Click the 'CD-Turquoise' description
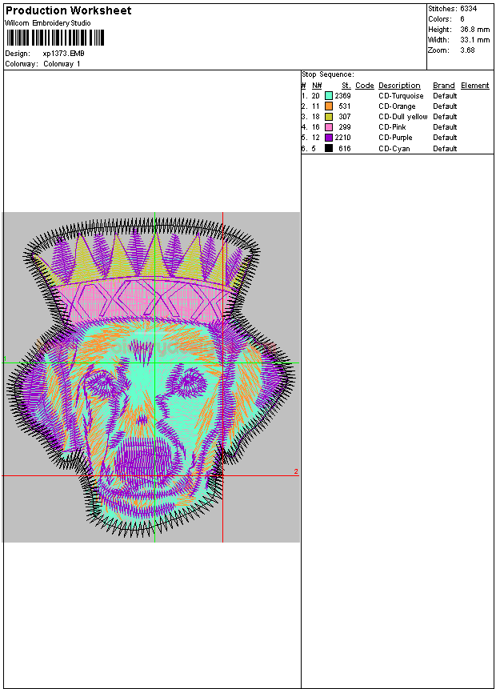Screen dimensions: 496x689 tap(401, 96)
